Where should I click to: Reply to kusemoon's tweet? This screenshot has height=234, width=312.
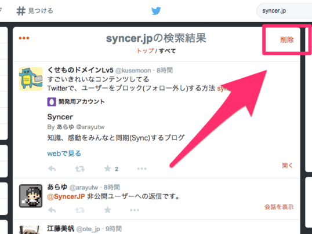(52, 169)
